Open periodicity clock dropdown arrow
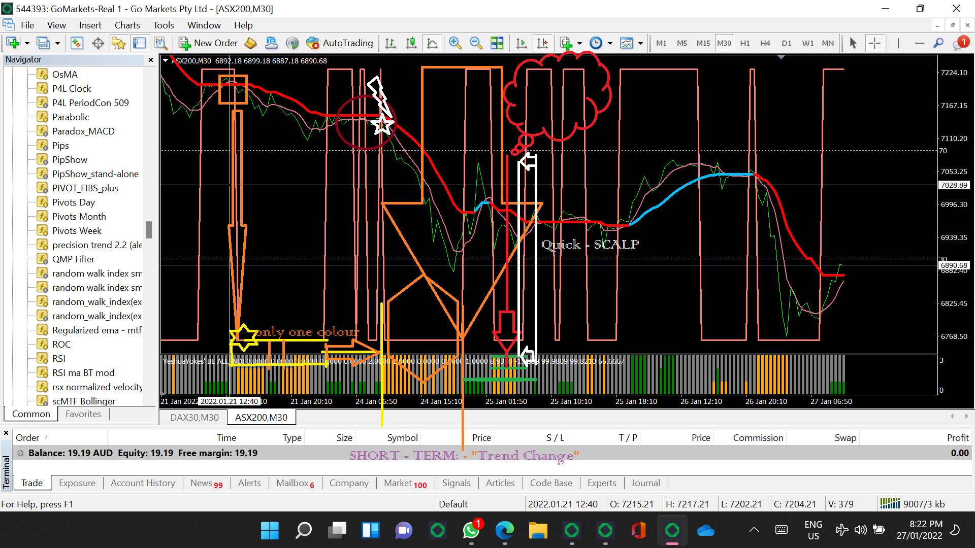The height and width of the screenshot is (548, 975). tap(610, 43)
